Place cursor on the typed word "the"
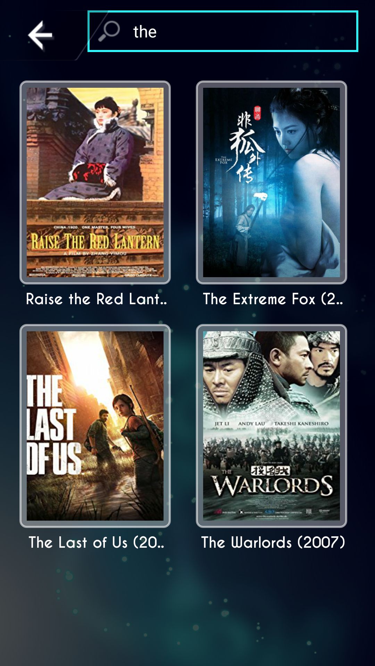Image resolution: width=375 pixels, height=666 pixels. pos(145,32)
